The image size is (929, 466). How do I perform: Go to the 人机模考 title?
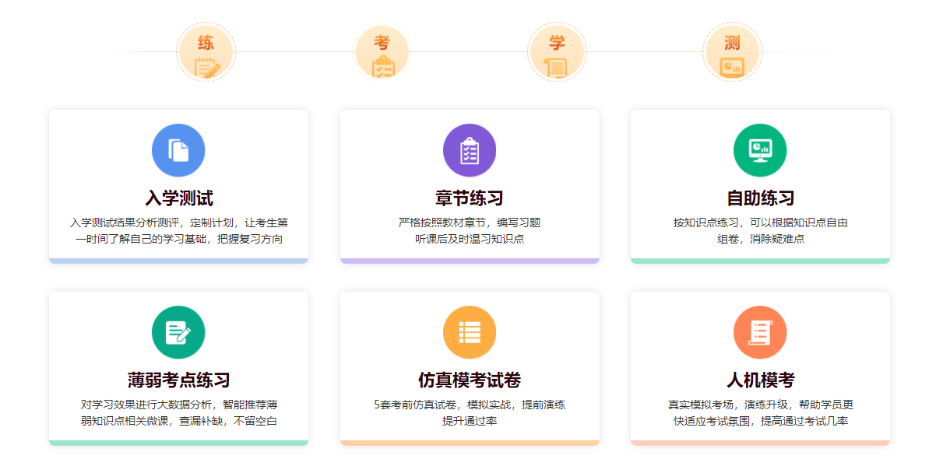coord(759,380)
